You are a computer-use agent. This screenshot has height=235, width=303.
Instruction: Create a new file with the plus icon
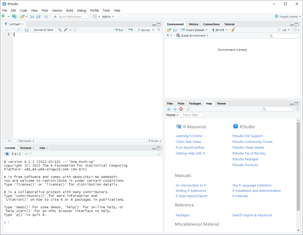[3, 16]
